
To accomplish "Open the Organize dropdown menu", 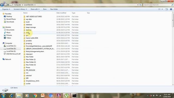I will click(x=6, y=9).
